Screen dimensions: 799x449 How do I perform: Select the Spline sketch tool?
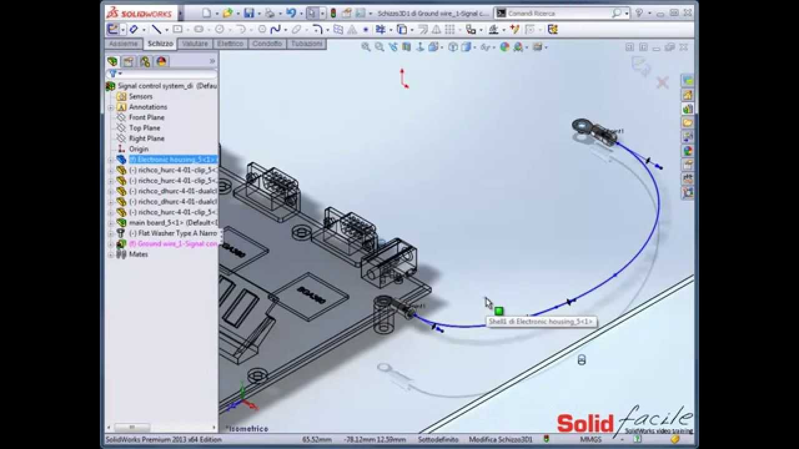[275, 29]
